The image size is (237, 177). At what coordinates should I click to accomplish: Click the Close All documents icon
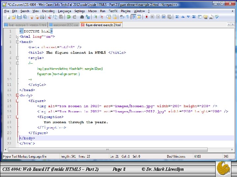(x=37, y=17)
